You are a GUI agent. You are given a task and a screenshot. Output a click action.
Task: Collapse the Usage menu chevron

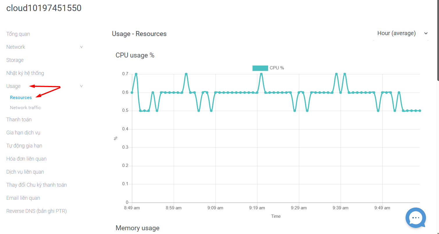click(81, 86)
